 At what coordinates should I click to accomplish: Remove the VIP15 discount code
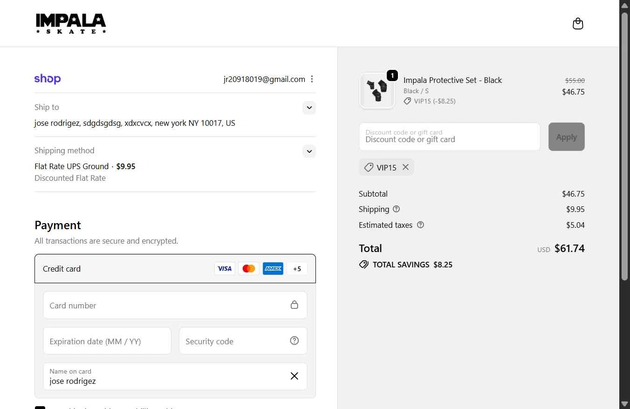(x=405, y=167)
